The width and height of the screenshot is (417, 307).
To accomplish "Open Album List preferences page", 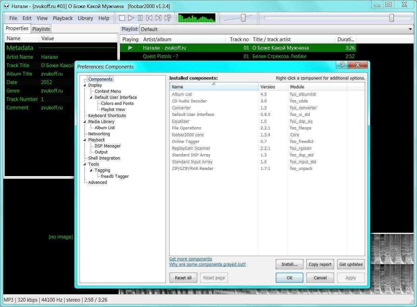I will click(x=105, y=128).
